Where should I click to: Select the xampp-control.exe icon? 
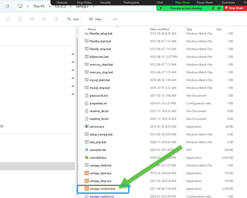87,188
